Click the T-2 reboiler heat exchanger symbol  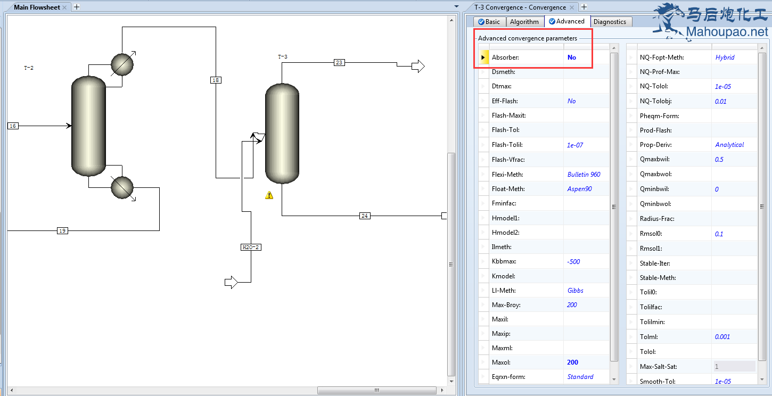pyautogui.click(x=122, y=188)
